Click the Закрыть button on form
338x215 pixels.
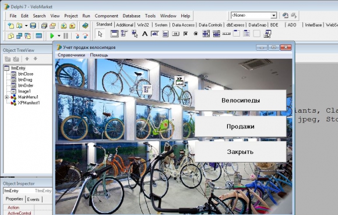pyautogui.click(x=241, y=152)
